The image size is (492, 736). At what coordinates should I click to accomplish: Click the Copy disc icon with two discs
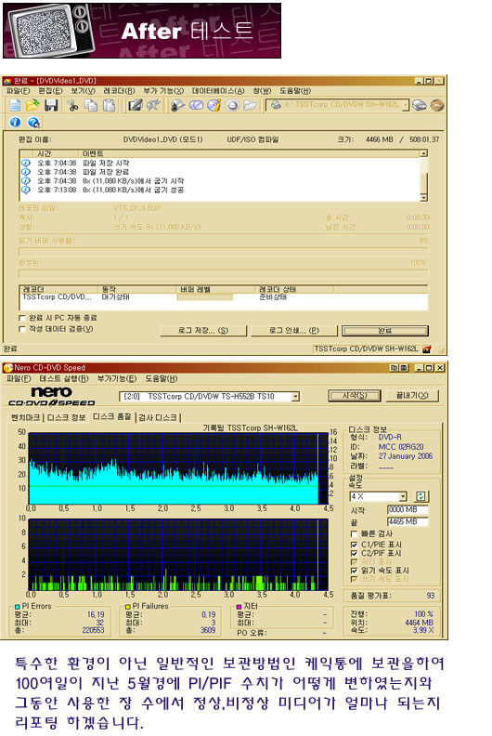point(196,105)
